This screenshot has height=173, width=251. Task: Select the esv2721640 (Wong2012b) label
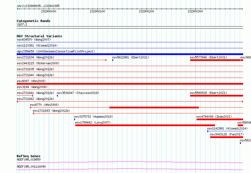point(36,75)
